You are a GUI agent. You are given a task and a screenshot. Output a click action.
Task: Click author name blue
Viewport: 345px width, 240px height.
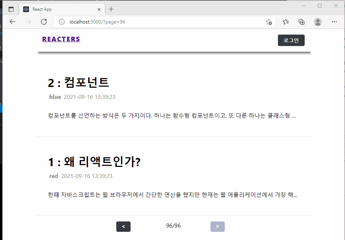point(55,97)
